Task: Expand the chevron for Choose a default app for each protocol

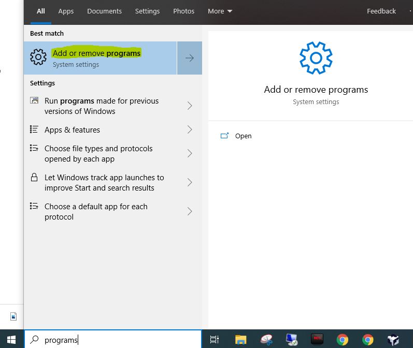Action: pyautogui.click(x=190, y=211)
